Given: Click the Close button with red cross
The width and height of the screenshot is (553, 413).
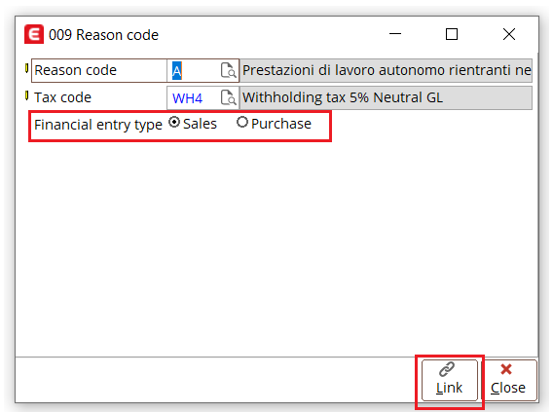Looking at the screenshot, I should pyautogui.click(x=508, y=380).
